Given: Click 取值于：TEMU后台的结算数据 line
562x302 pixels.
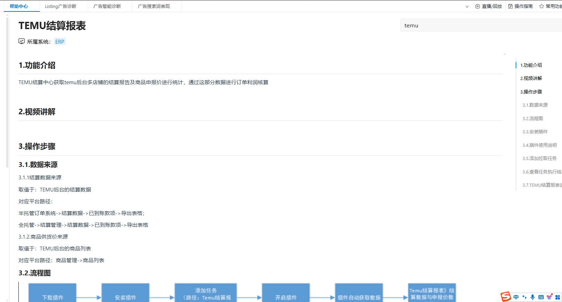Looking at the screenshot, I should pyautogui.click(x=55, y=190).
